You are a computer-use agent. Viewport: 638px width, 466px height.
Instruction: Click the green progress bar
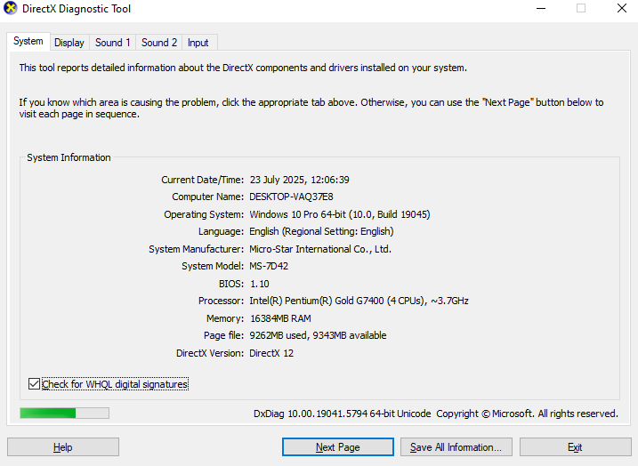click(x=64, y=414)
